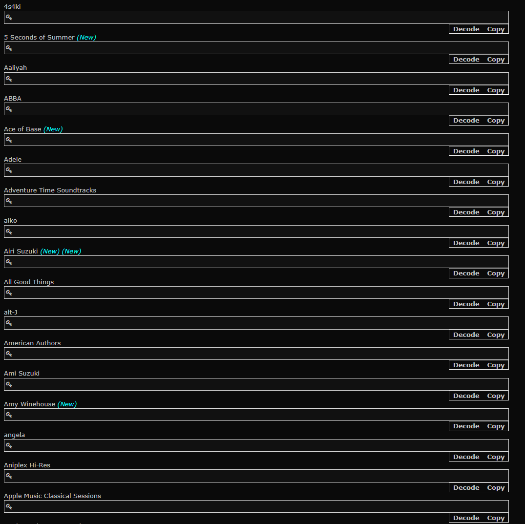Click the key icon in the 4s4ki field
This screenshot has width=525, height=524.
(9, 18)
